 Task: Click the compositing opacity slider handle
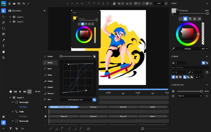pyautogui.click(x=202, y=91)
